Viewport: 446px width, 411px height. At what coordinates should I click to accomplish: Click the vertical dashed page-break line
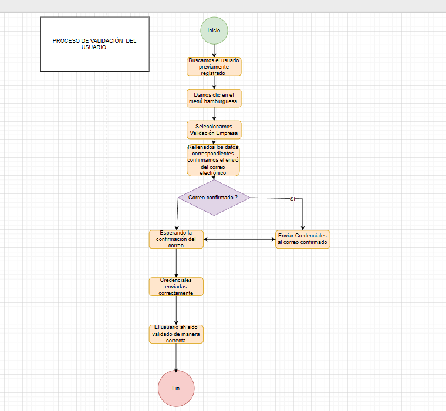point(107,235)
